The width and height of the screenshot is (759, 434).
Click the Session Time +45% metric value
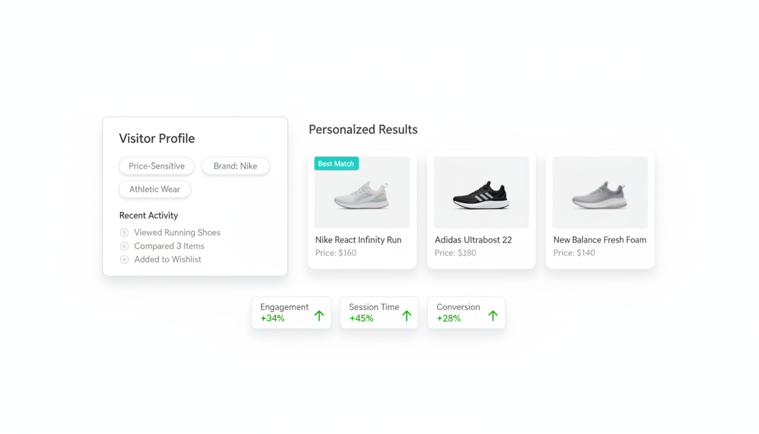click(x=361, y=318)
